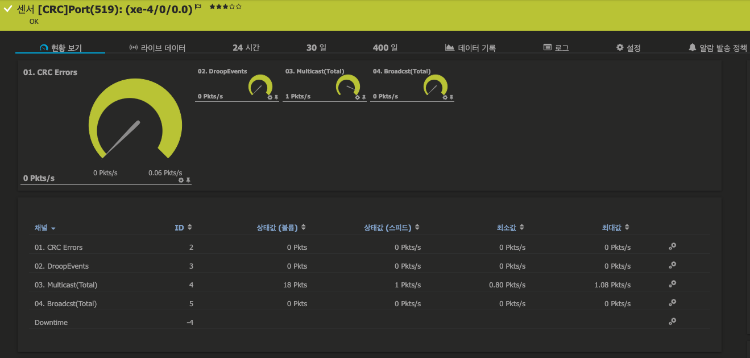
Task: Sort by 최소값 column header
Action: coord(510,228)
